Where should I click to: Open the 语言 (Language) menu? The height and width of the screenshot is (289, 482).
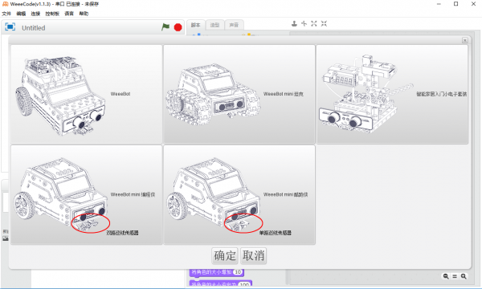[x=69, y=14]
